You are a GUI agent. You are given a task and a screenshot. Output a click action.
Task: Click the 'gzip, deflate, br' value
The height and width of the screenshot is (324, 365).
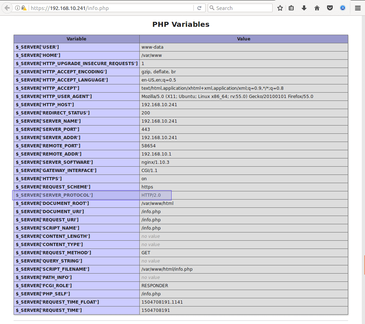tap(159, 72)
